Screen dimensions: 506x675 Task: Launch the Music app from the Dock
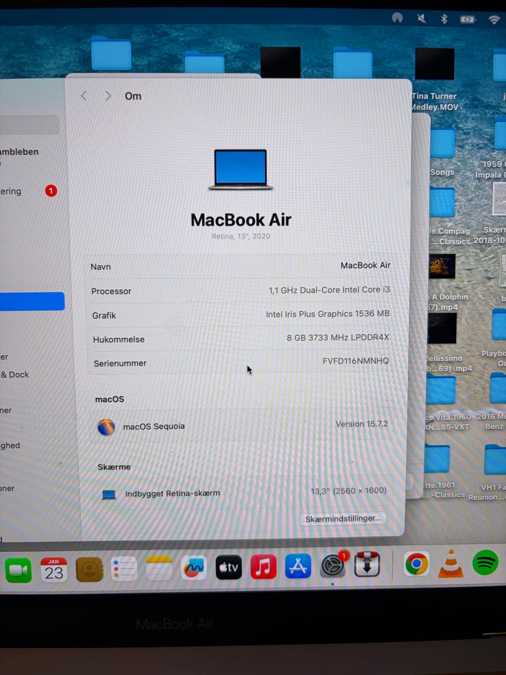tap(264, 567)
